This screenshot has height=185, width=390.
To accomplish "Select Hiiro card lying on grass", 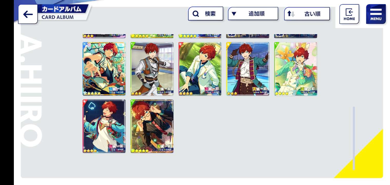I will point(200,69).
